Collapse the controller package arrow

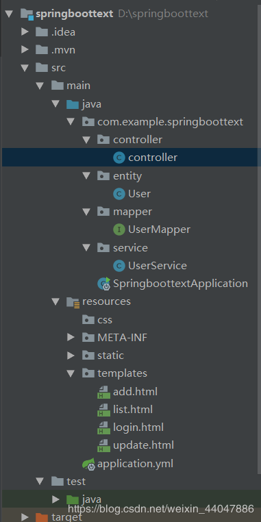point(87,140)
